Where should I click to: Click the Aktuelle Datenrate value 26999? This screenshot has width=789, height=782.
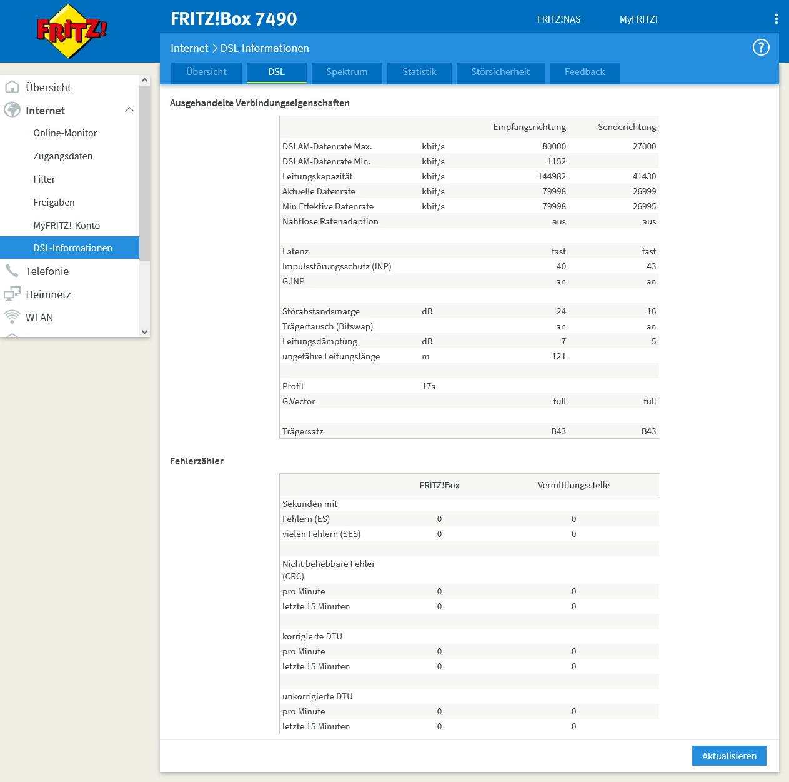click(x=644, y=191)
